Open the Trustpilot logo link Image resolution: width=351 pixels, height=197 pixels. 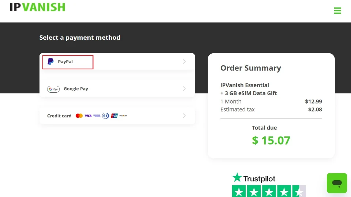pos(254,178)
